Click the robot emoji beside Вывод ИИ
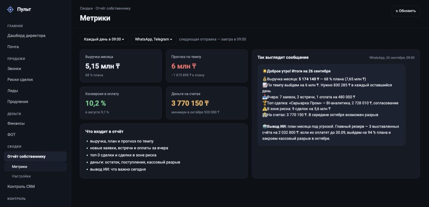Image resolution: width=429 pixels, height=207 pixels. point(265,126)
